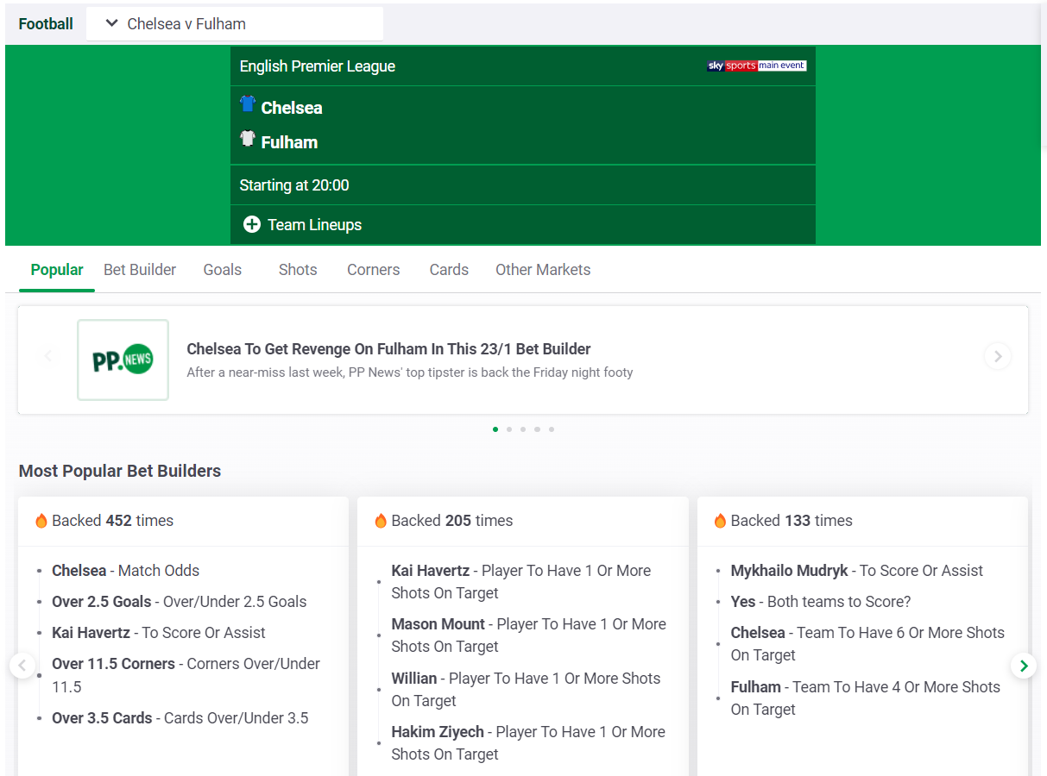Click the Sky Sports Main Event logo

click(x=757, y=66)
